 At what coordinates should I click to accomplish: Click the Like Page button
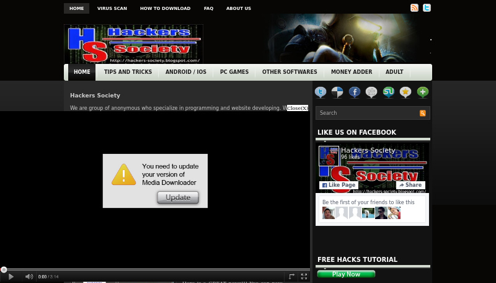[x=339, y=185]
